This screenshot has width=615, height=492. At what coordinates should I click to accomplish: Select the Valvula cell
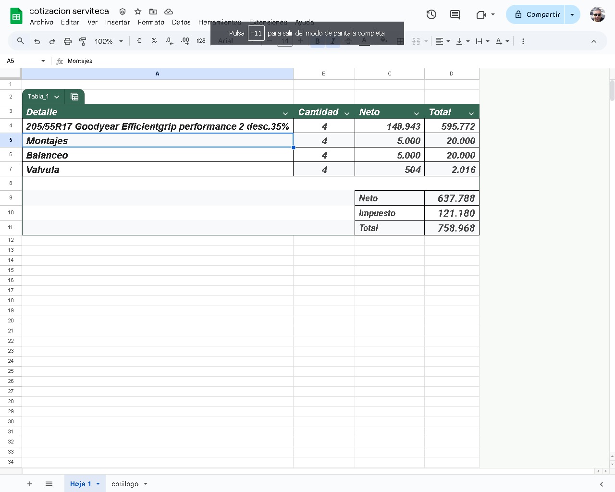click(158, 170)
